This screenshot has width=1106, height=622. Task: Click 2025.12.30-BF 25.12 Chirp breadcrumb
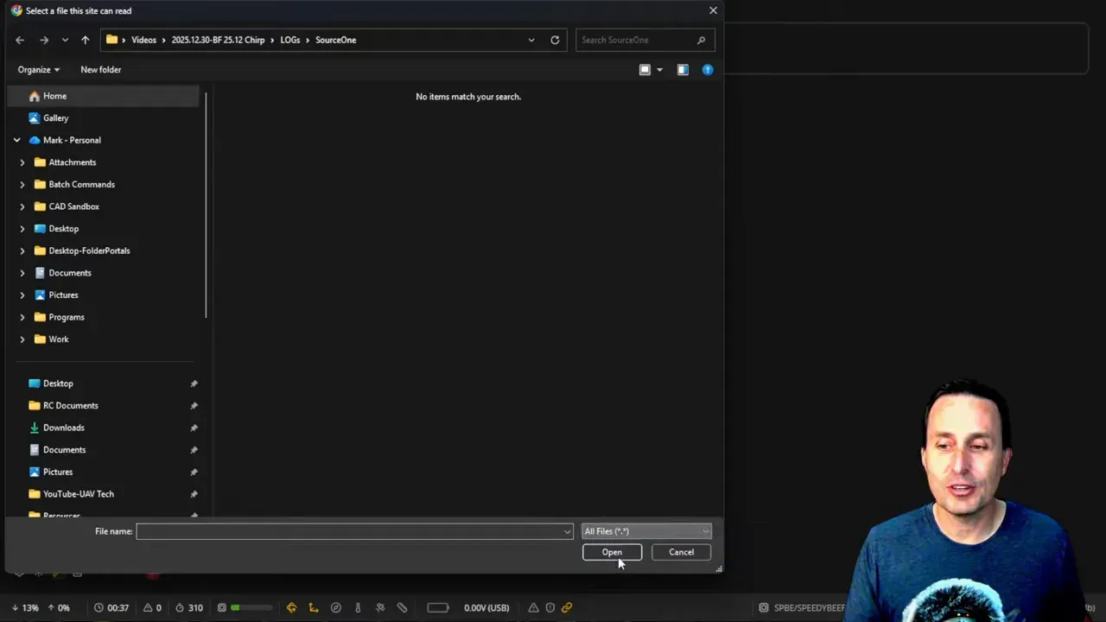(x=218, y=40)
